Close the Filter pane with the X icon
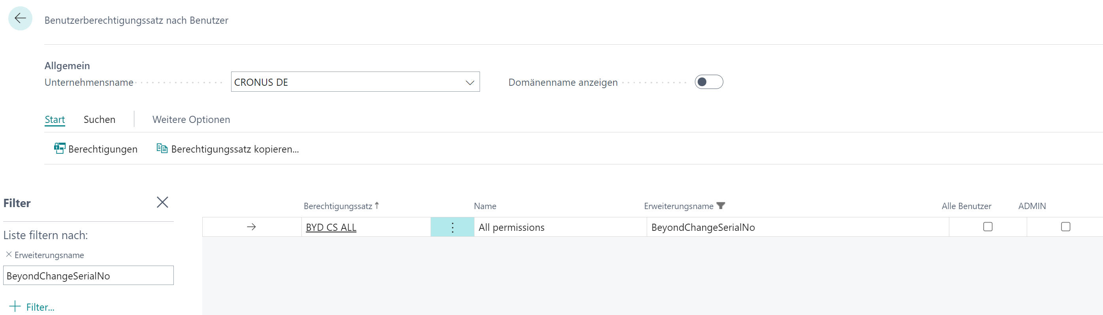Image resolution: width=1103 pixels, height=315 pixels. tap(162, 202)
